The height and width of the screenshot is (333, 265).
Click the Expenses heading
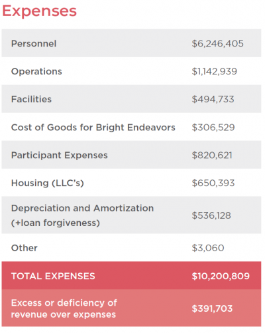coord(39,11)
